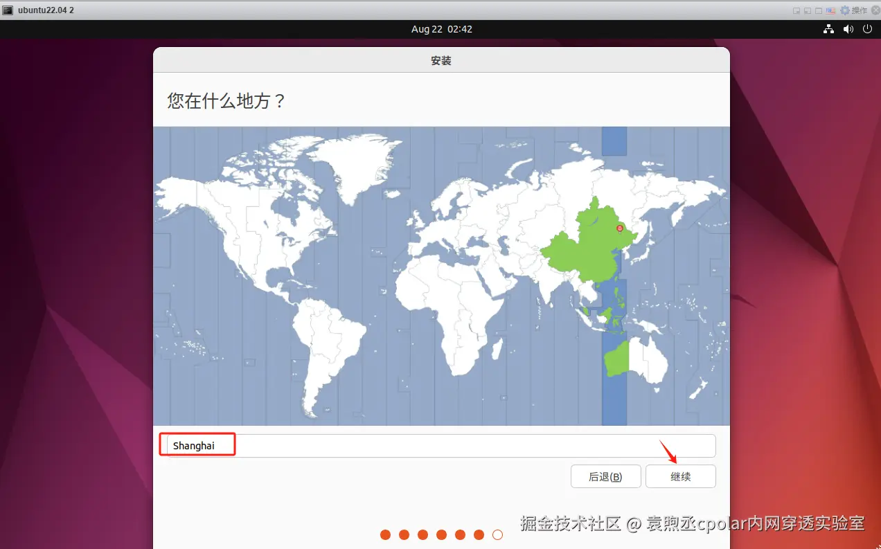Click the ubuntu22.04 2 VM title text

click(x=46, y=10)
